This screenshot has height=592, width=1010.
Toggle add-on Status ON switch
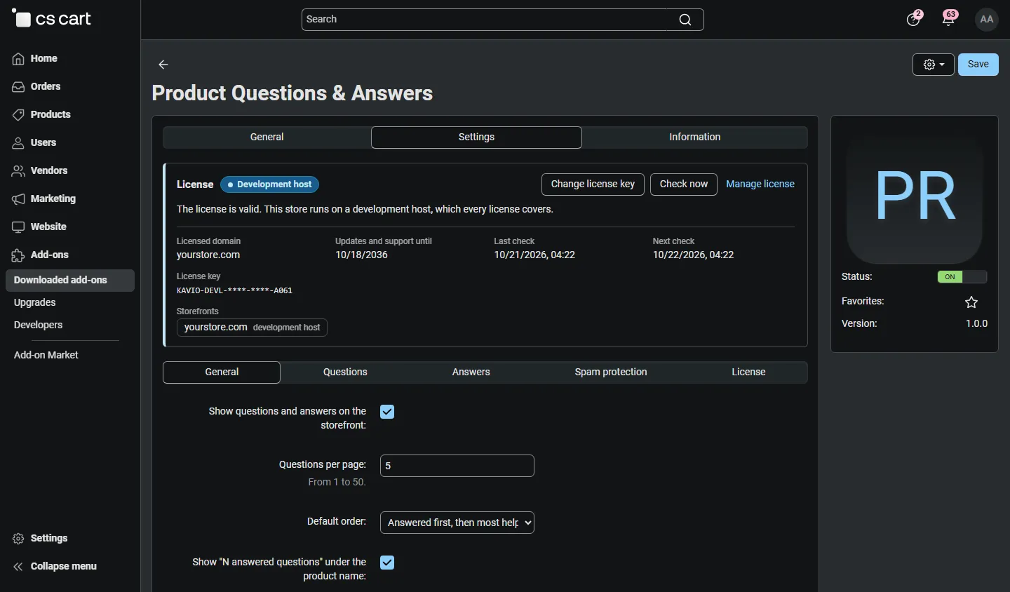(x=962, y=277)
